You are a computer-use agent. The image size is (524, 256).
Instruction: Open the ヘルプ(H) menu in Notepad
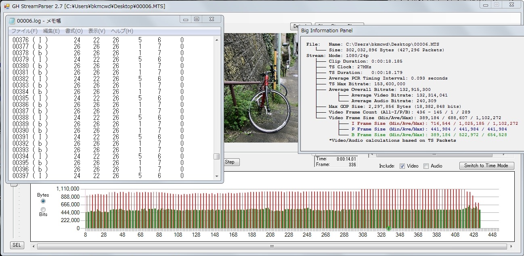click(x=122, y=31)
